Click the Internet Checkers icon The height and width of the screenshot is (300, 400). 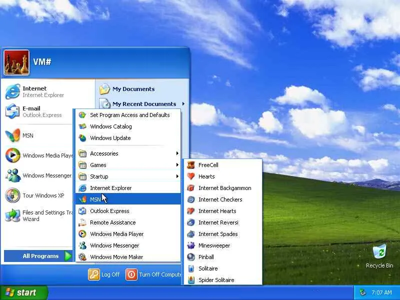191,199
